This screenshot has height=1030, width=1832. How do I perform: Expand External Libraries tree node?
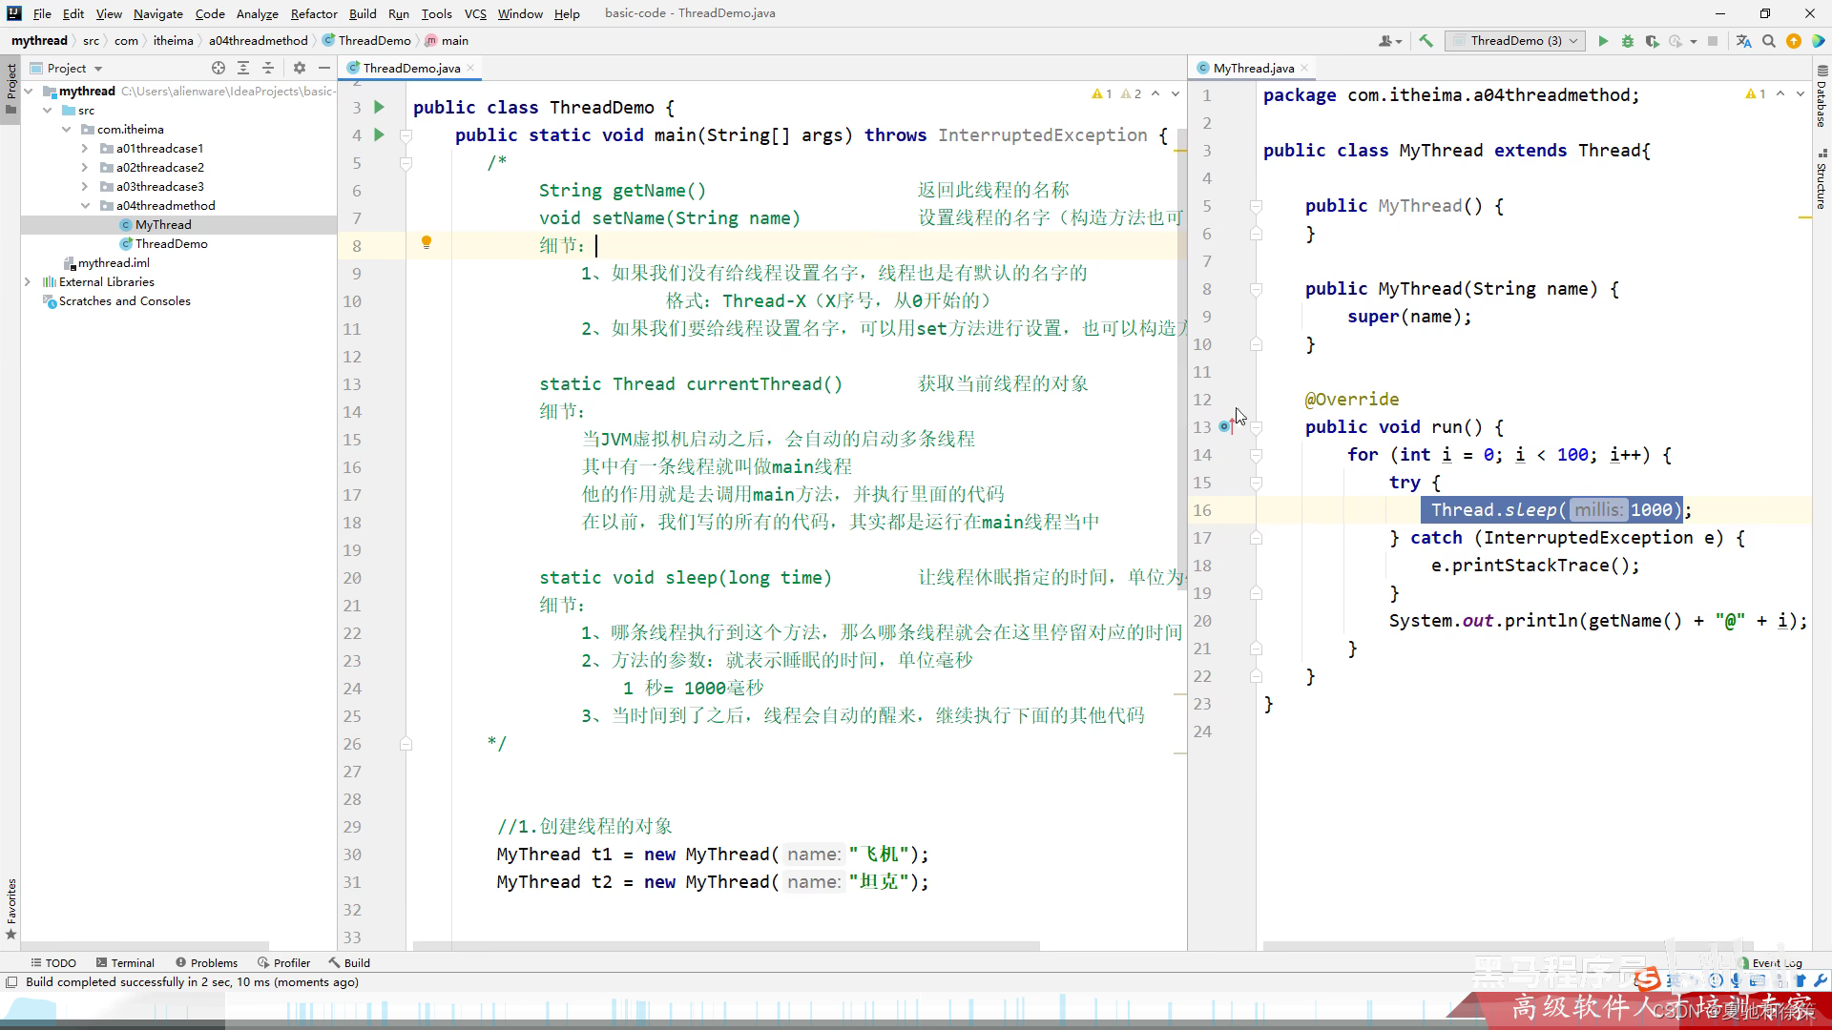[x=28, y=281]
